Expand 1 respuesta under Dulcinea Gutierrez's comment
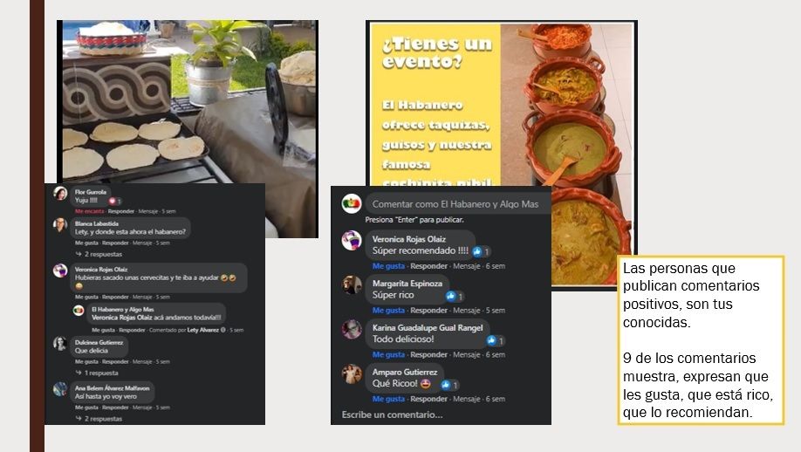The height and width of the screenshot is (452, 801). coord(97,373)
